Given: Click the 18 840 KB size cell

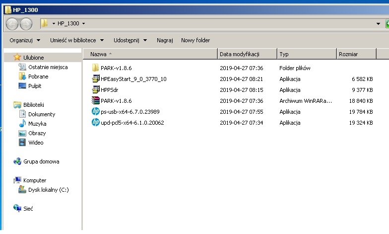Looking at the screenshot, I should (361, 101).
